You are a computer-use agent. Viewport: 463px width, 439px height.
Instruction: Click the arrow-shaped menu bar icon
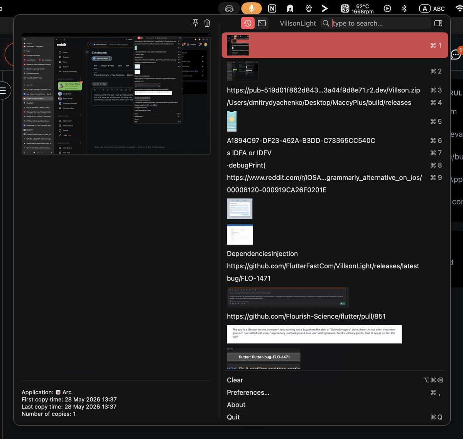coord(325,8)
